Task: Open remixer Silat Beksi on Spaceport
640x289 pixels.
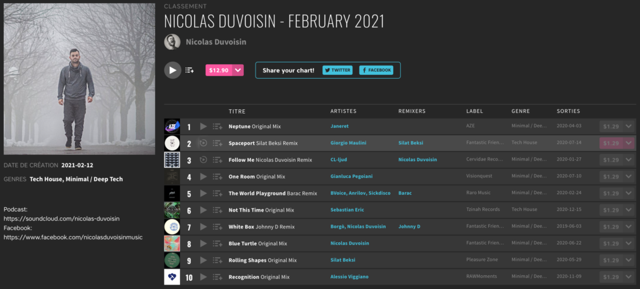Action: pyautogui.click(x=411, y=143)
